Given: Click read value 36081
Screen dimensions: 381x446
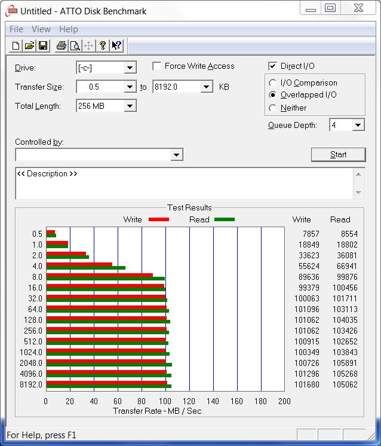Looking at the screenshot, I should pyautogui.click(x=347, y=255).
